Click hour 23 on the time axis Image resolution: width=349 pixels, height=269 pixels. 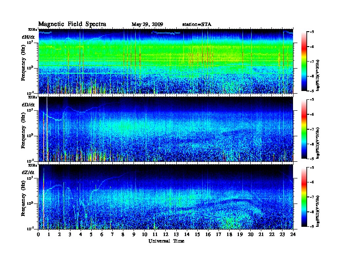point(282,234)
